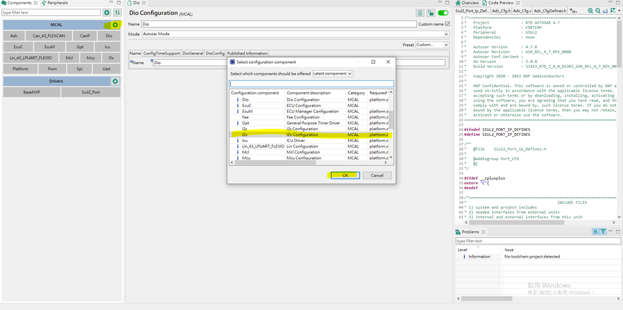Viewport: 623px width, 310px height.
Task: Select the DioGeneral tab
Action: click(193, 53)
